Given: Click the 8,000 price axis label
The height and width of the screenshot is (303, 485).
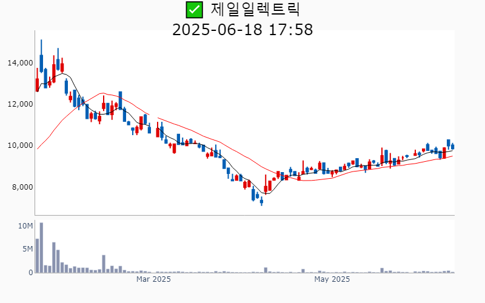Looking at the screenshot, I should pyautogui.click(x=22, y=187).
